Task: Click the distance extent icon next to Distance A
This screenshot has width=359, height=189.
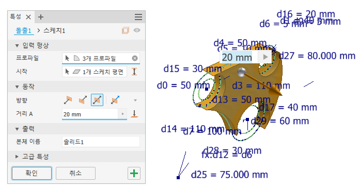Action: click(134, 114)
